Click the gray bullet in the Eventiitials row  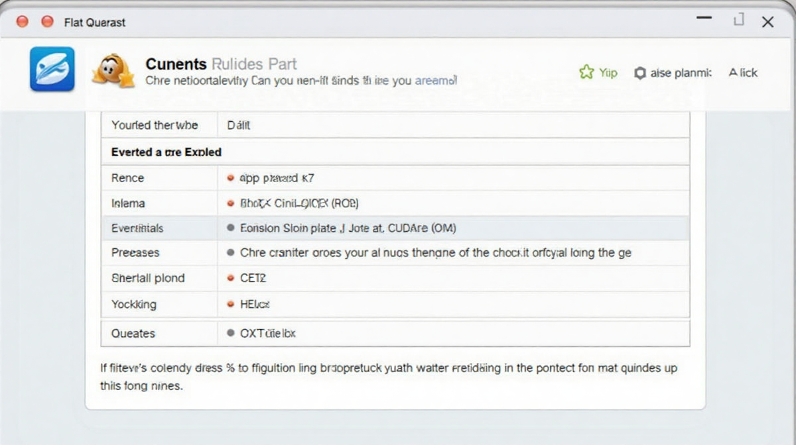[x=230, y=228]
